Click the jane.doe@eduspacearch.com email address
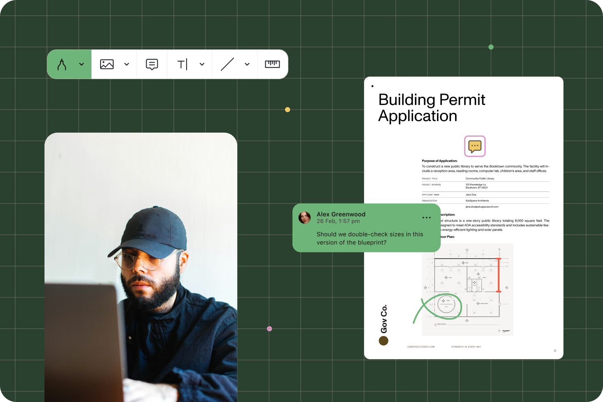 [482, 207]
